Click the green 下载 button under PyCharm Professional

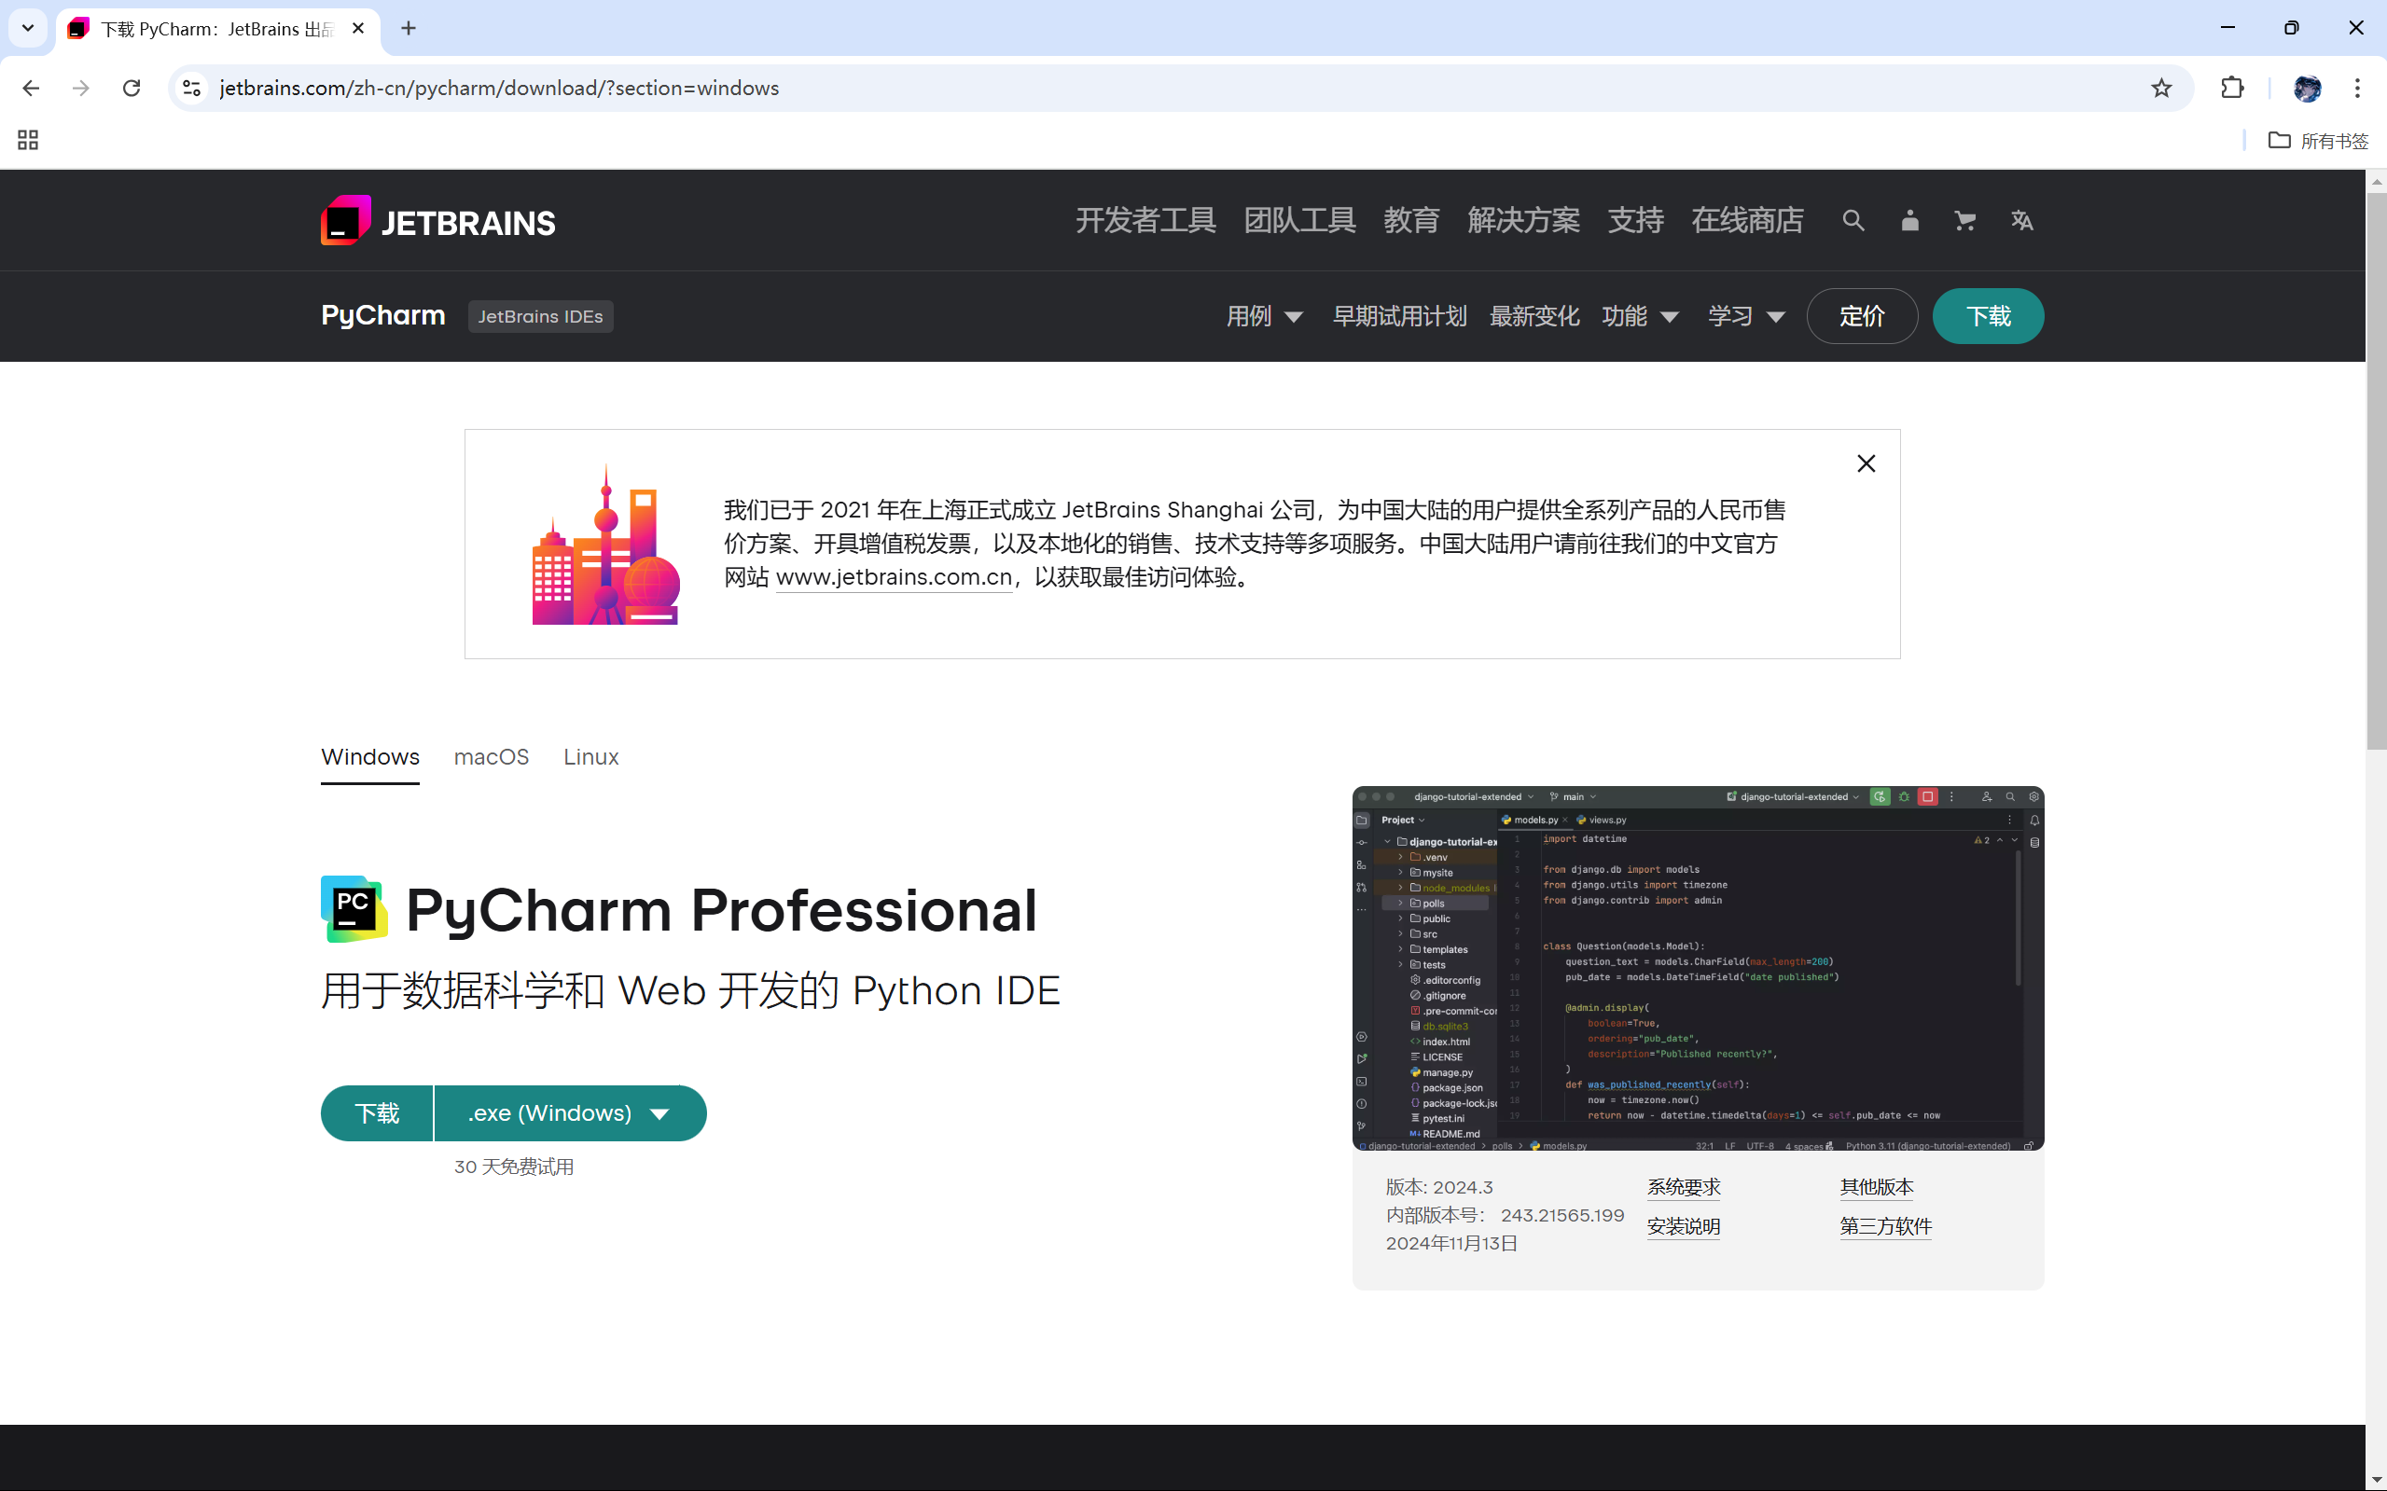coord(377,1113)
